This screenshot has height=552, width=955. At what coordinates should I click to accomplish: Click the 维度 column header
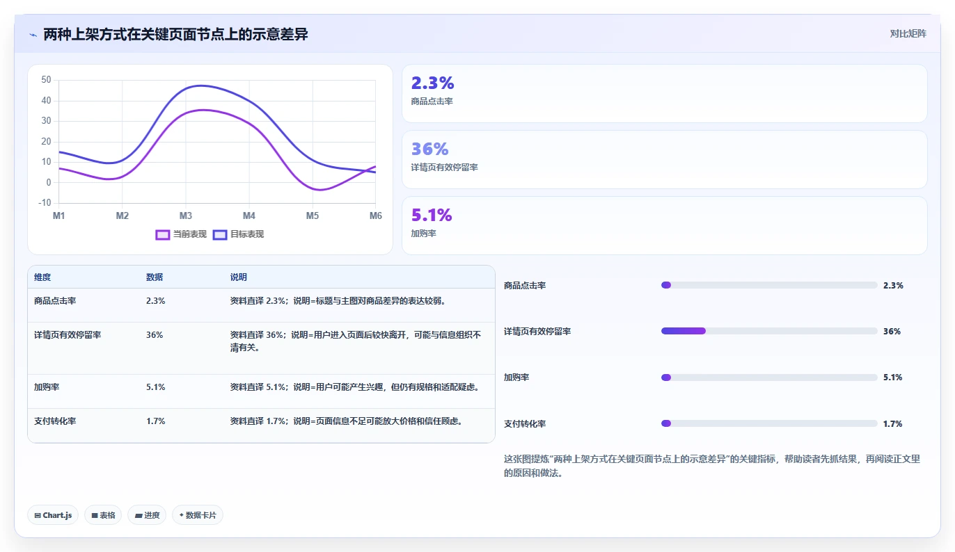(x=42, y=277)
